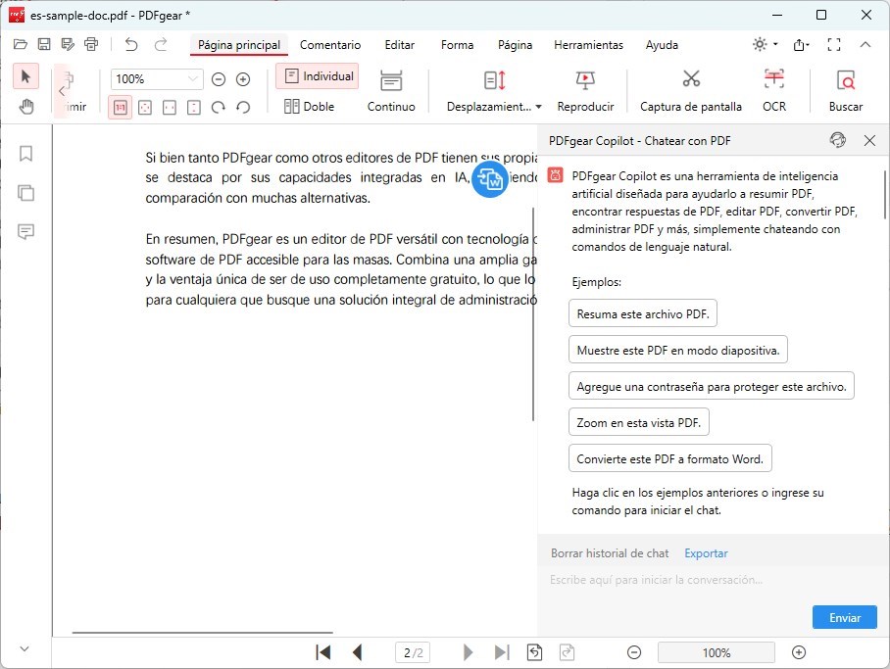Go to the next page

468,652
